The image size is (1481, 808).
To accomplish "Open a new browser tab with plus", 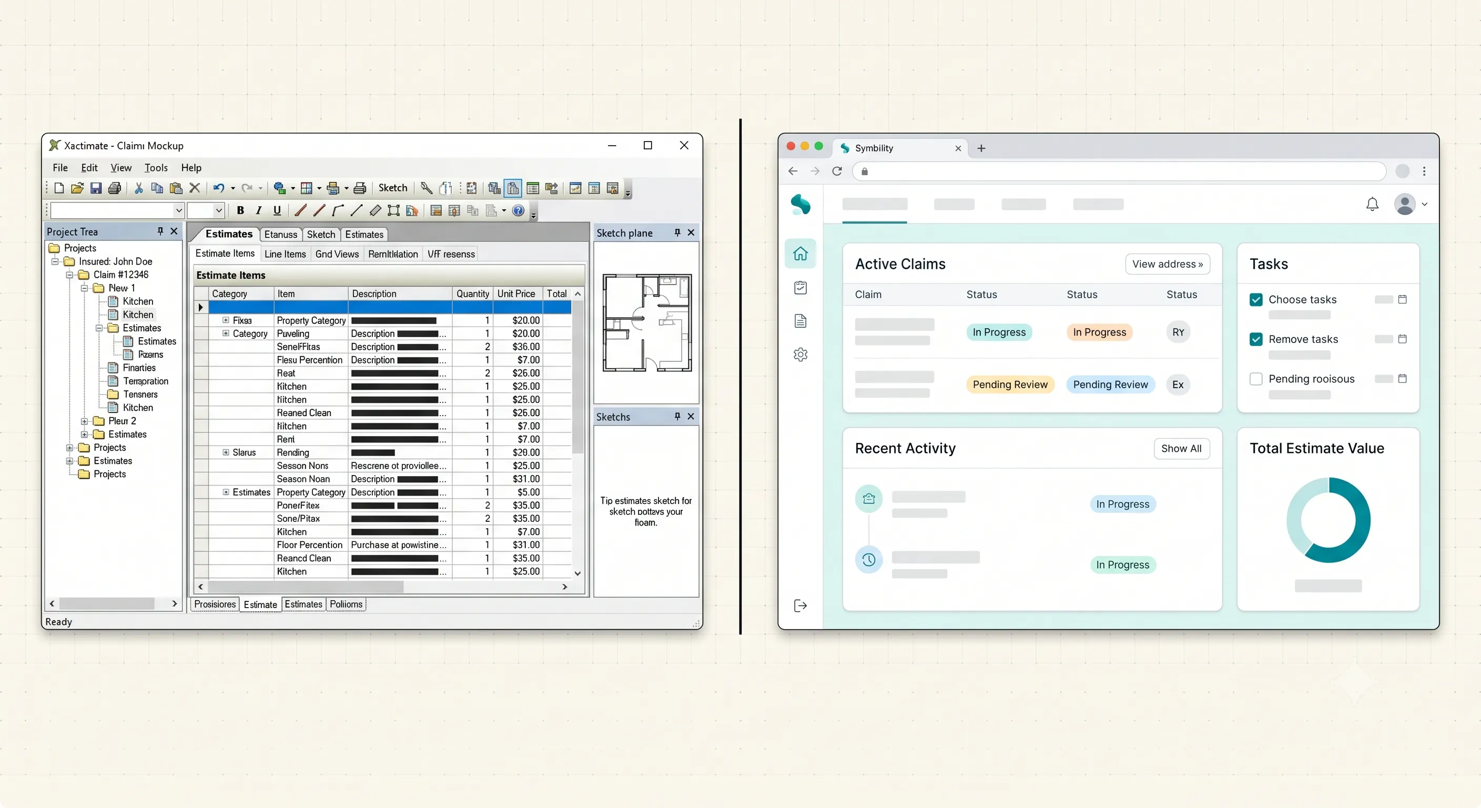I will point(981,148).
